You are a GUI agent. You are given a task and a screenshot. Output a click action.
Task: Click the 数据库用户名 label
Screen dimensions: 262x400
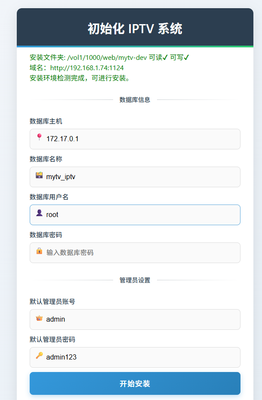coord(49,197)
